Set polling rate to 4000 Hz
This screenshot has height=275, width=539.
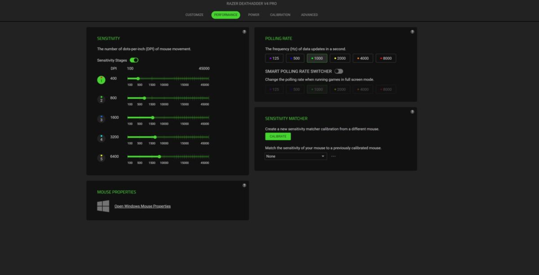tap(363, 58)
